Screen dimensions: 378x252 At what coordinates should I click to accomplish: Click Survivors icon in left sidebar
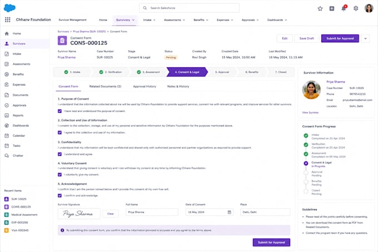7,43
